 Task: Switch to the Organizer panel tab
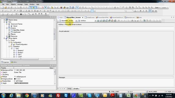point(5,62)
